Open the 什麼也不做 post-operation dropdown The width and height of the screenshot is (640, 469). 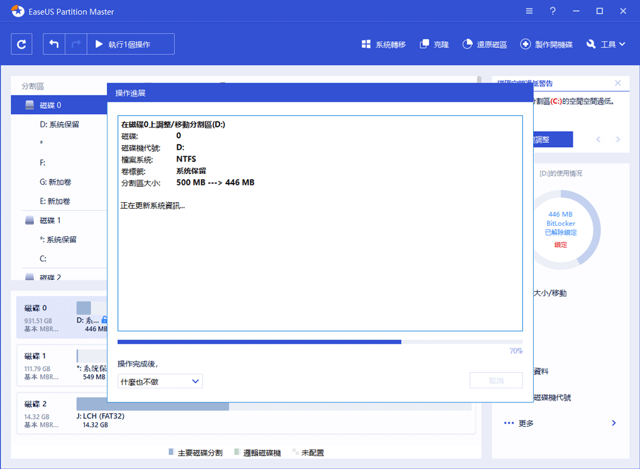click(x=160, y=381)
